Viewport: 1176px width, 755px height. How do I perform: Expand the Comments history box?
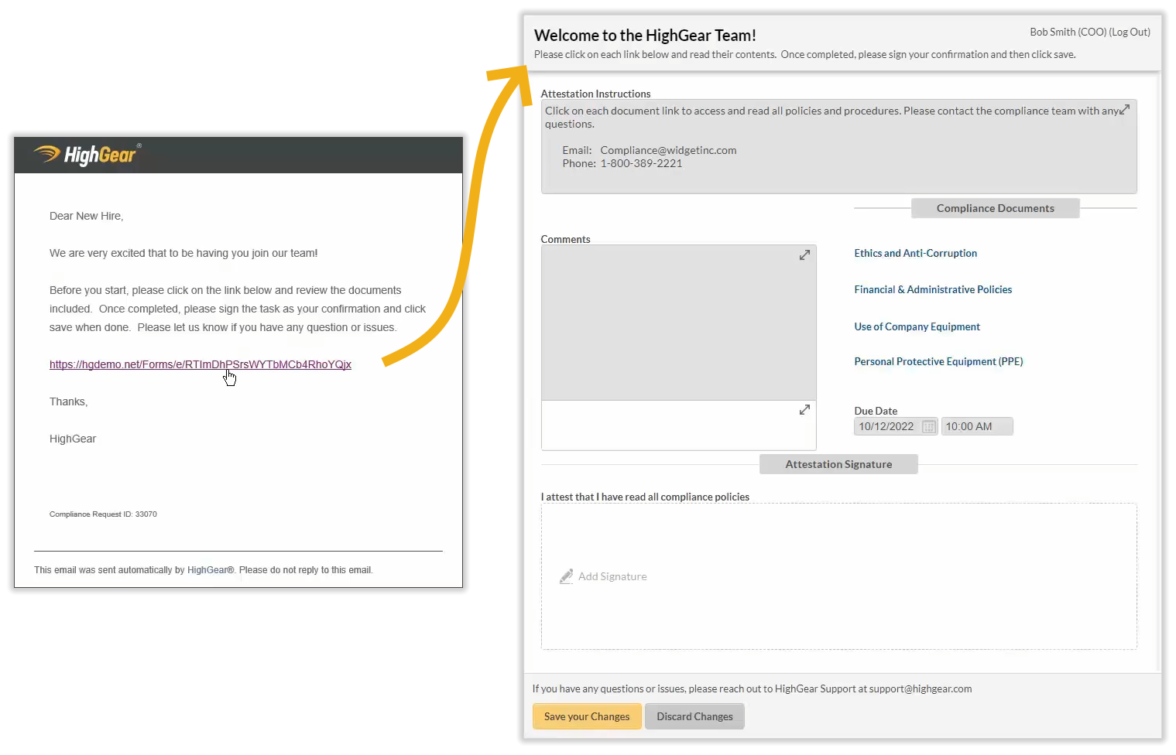point(804,255)
